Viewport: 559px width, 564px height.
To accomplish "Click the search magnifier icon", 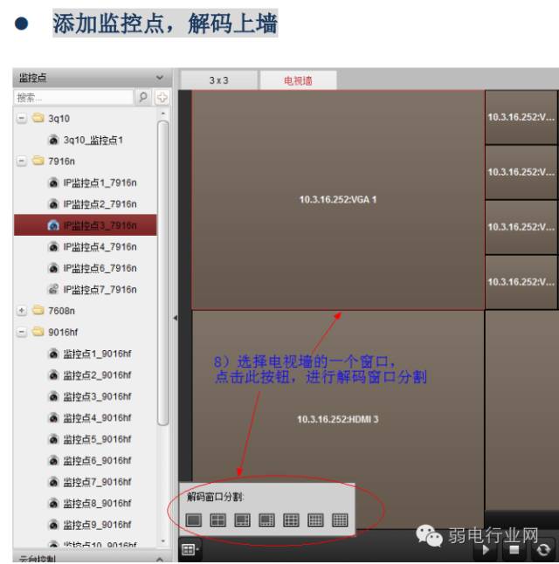I will click(143, 97).
